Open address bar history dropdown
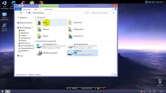Viewport: 166px width, 93px height. (85, 13)
